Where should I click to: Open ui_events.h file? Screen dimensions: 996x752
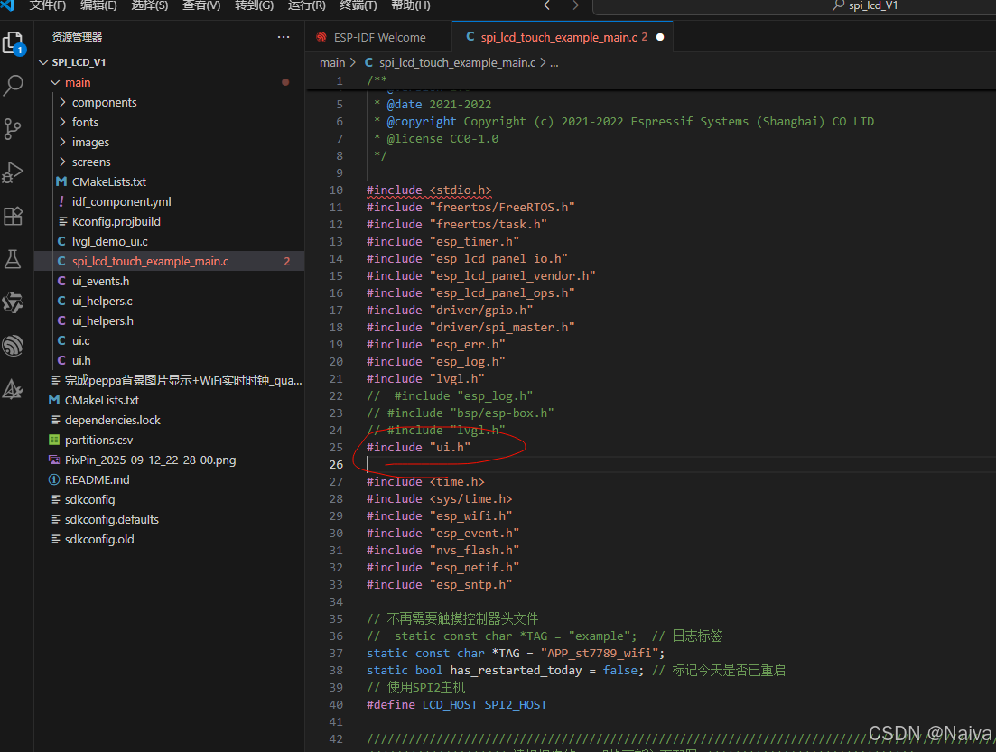tap(100, 281)
